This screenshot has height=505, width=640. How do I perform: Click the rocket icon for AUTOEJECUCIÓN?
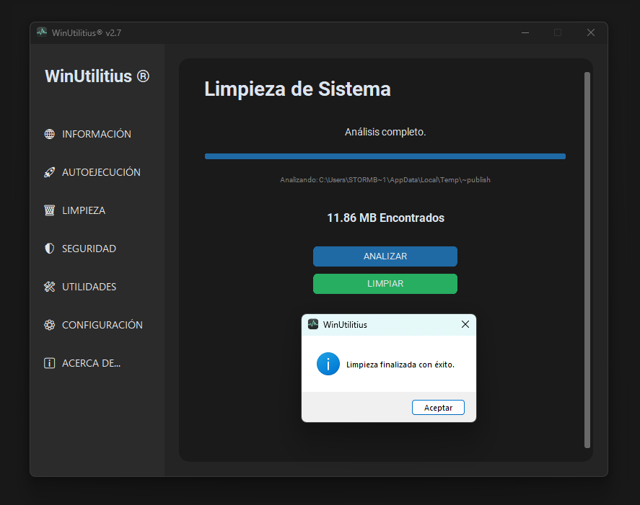pyautogui.click(x=49, y=172)
